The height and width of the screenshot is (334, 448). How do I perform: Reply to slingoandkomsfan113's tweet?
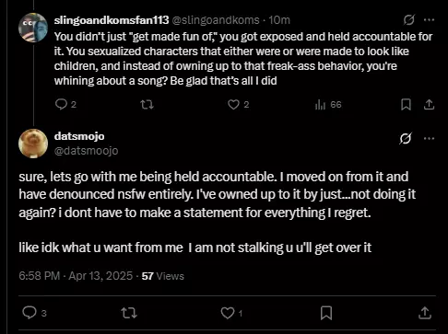(x=65, y=105)
